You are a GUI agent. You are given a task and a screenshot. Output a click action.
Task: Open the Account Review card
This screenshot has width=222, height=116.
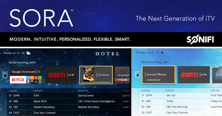[x=158, y=75]
